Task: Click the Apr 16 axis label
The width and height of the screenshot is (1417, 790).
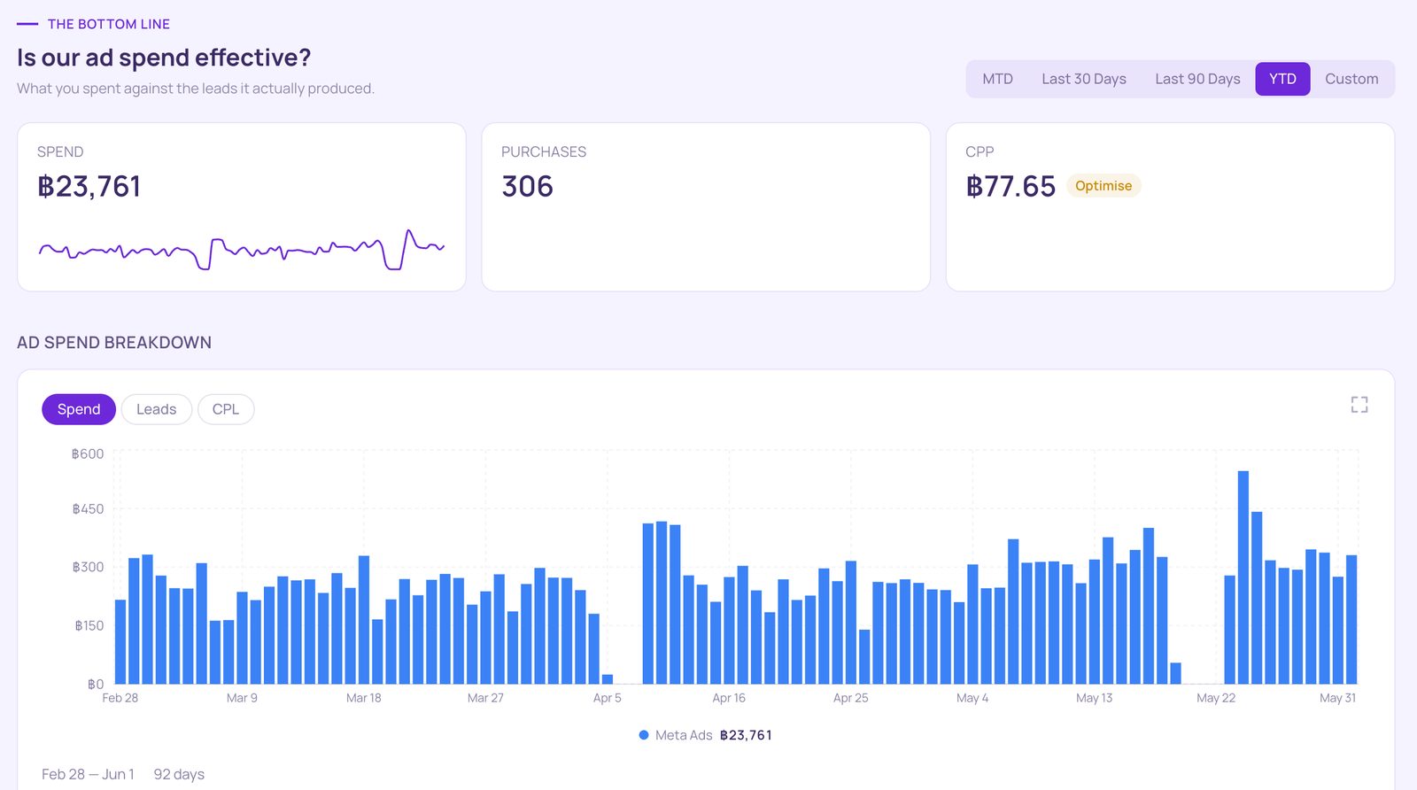Action: point(729,698)
